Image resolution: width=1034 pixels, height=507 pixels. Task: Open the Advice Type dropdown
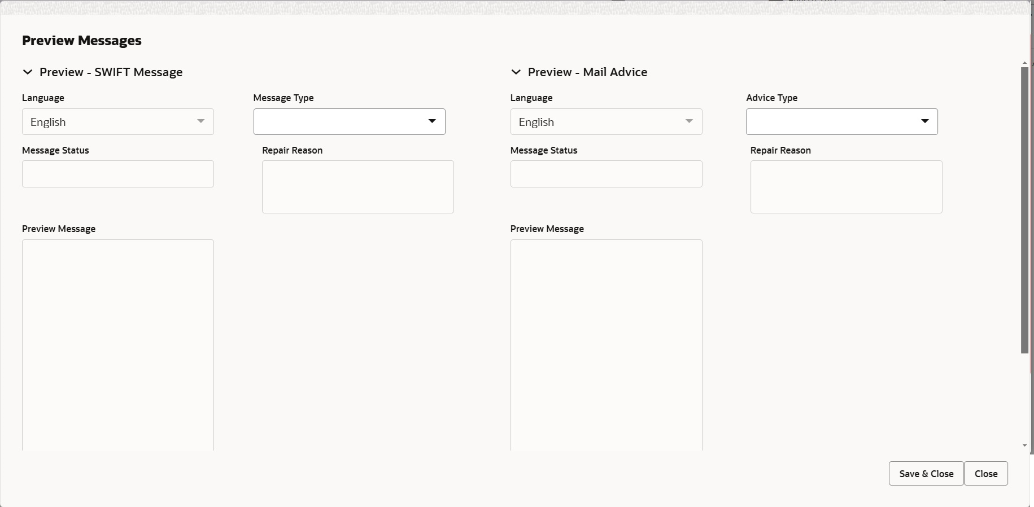[842, 122]
